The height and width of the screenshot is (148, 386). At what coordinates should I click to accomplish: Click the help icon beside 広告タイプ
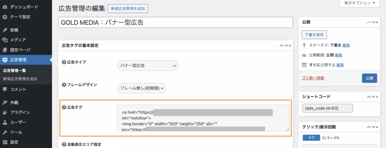pos(64,62)
